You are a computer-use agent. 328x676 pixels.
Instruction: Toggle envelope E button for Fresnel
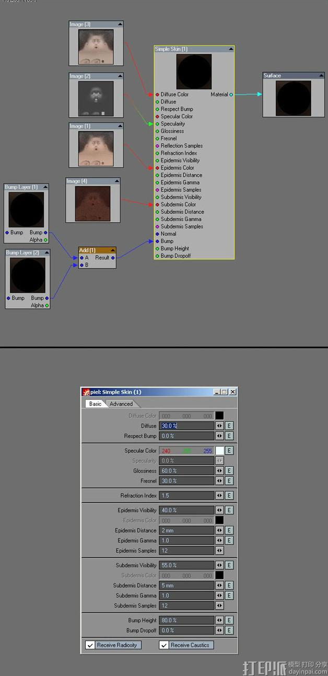click(x=229, y=481)
